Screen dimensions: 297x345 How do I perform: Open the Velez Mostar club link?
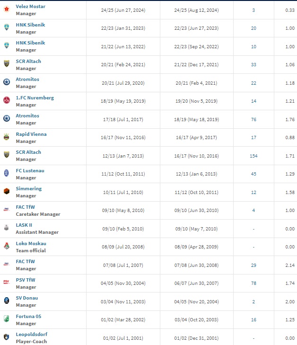[x=31, y=6]
